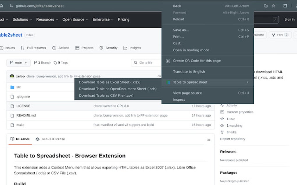Open the main branch dropdown
The width and height of the screenshot is (297, 185).
[x=18, y=63]
